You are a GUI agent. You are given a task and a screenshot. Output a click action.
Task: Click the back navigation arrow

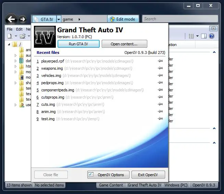tap(11, 19)
